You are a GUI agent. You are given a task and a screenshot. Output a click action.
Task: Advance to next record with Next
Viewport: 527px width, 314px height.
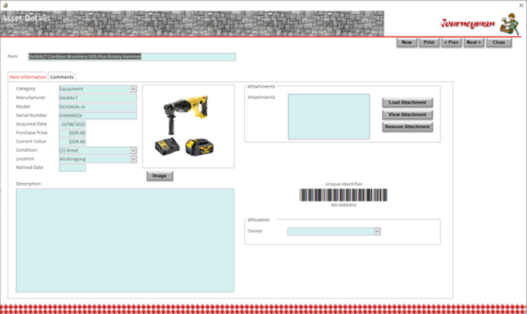[x=474, y=42]
